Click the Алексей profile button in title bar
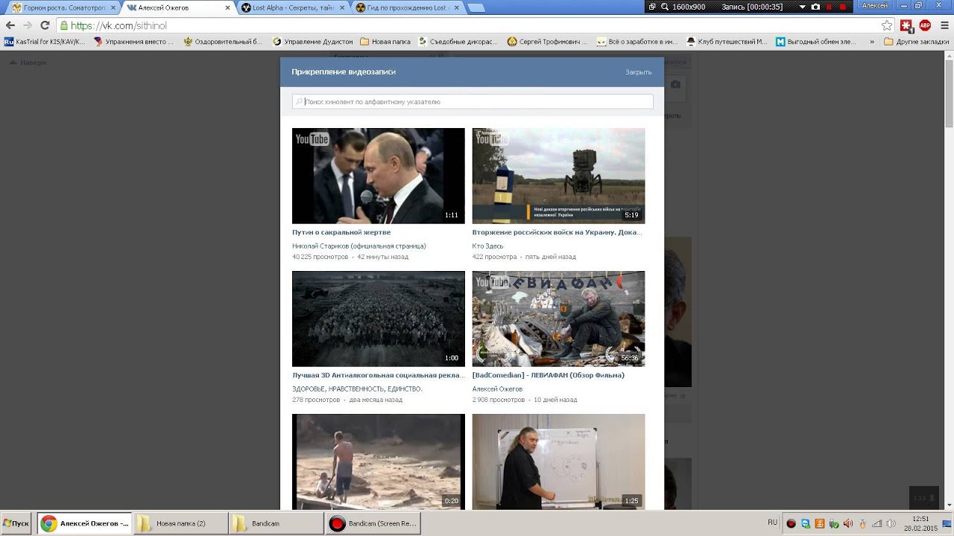This screenshot has height=536, width=954. (875, 5)
